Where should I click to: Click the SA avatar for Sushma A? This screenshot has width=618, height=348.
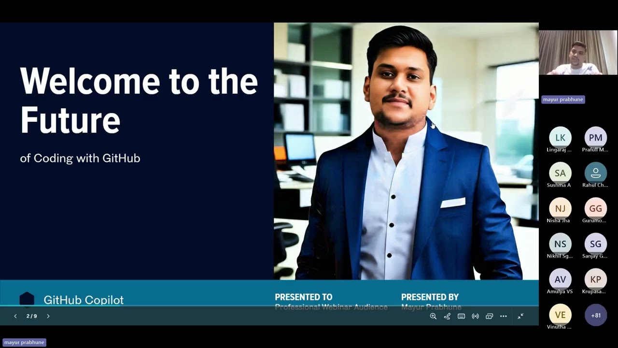point(560,173)
